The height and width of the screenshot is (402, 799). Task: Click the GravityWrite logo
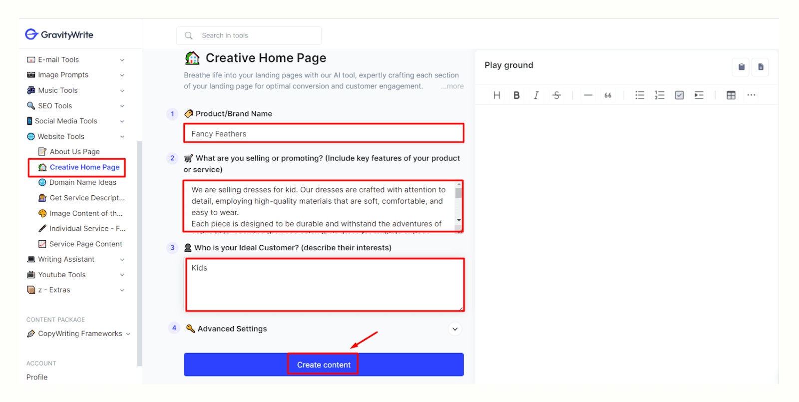coord(59,34)
